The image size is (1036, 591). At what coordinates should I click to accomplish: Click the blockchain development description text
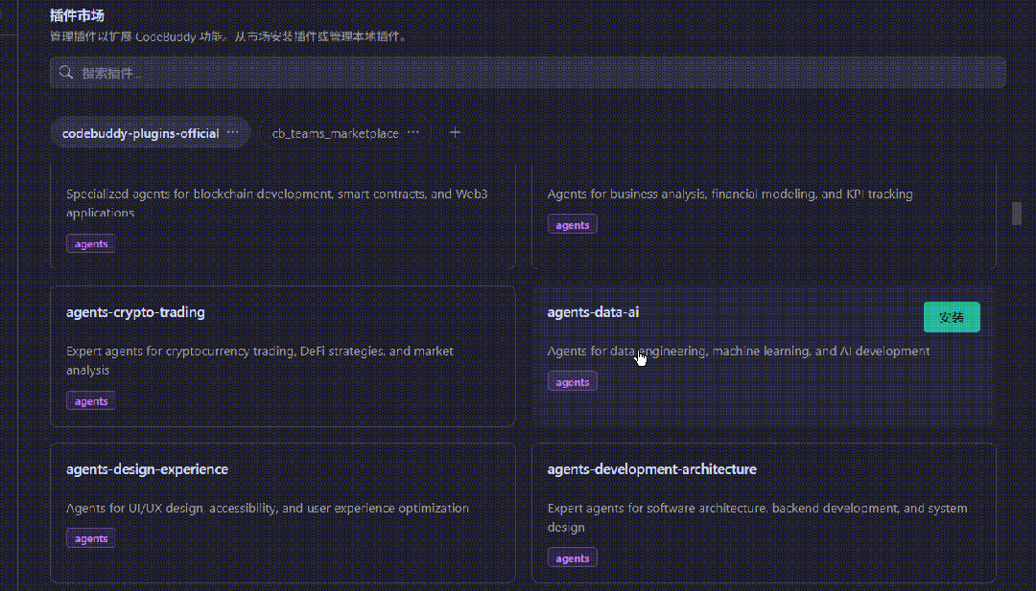pos(277,203)
